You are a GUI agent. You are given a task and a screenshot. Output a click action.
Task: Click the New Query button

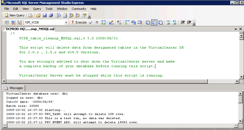tap(15, 15)
